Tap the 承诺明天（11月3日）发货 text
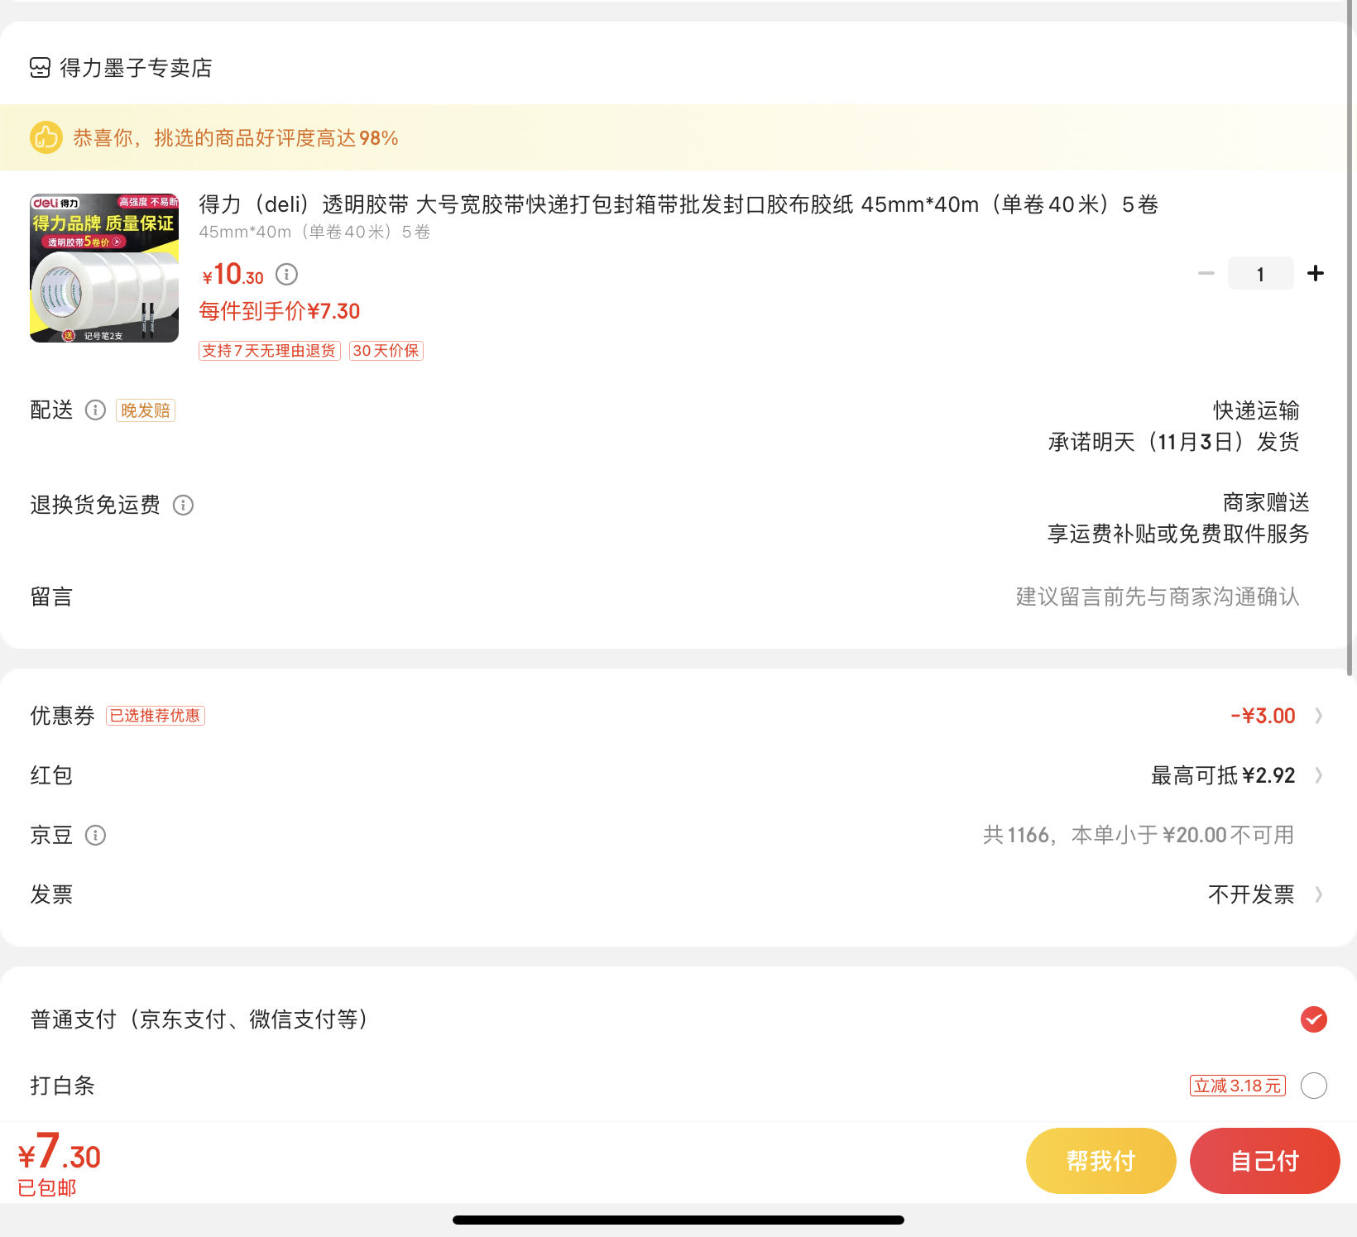The image size is (1357, 1237). (1173, 442)
